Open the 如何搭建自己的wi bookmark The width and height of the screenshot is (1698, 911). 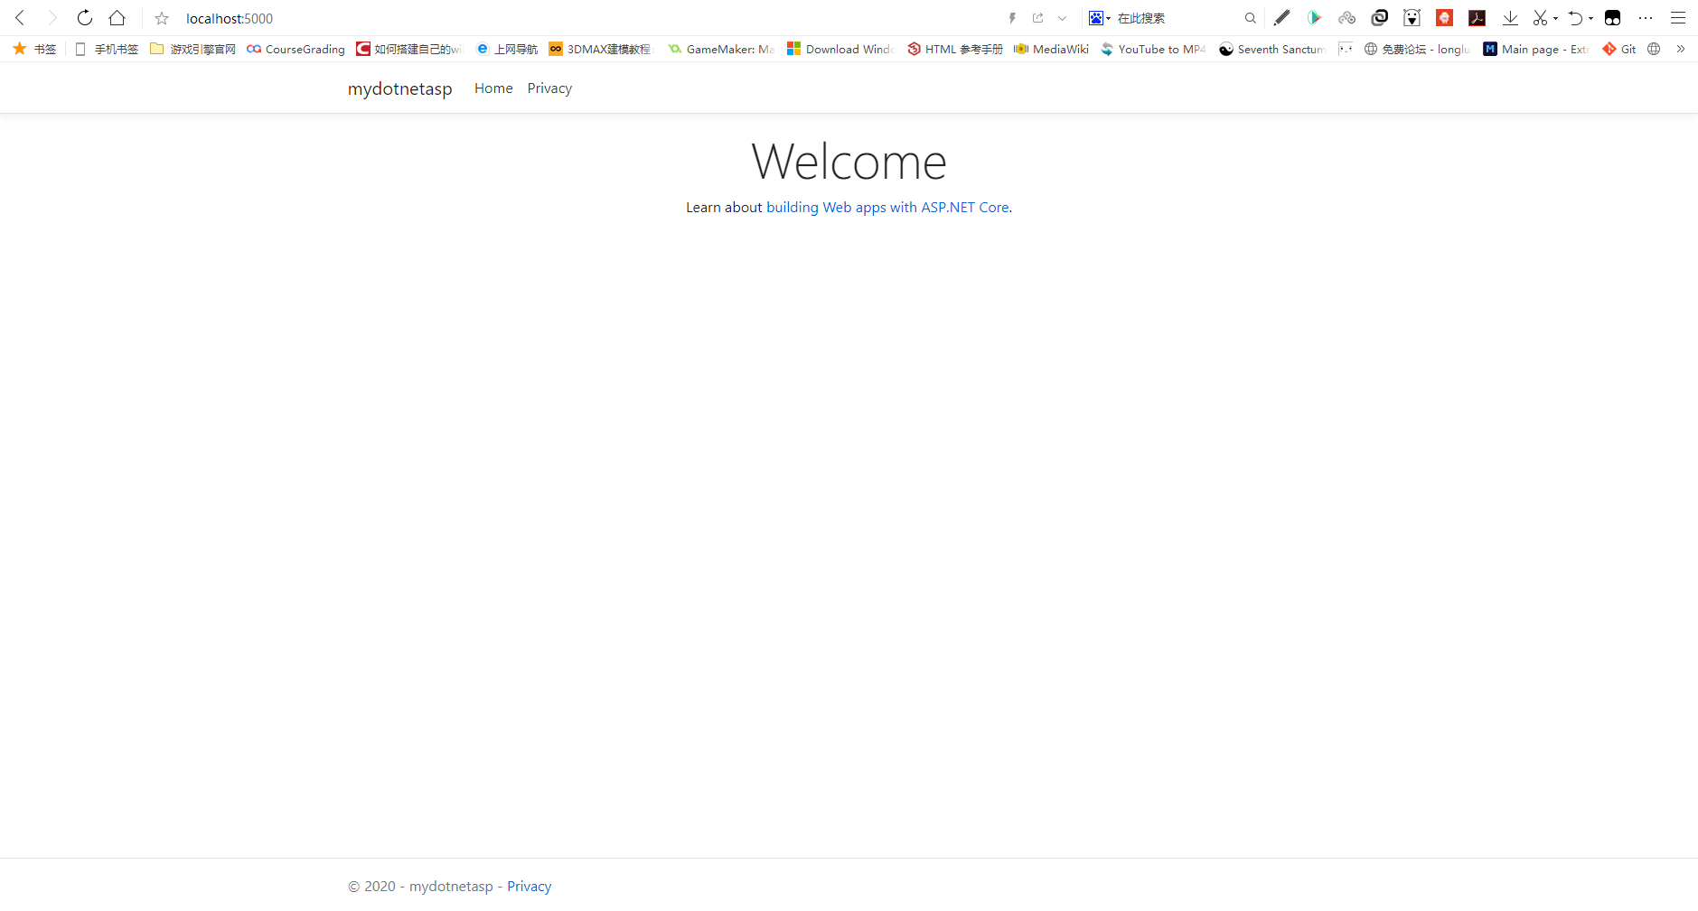point(408,49)
